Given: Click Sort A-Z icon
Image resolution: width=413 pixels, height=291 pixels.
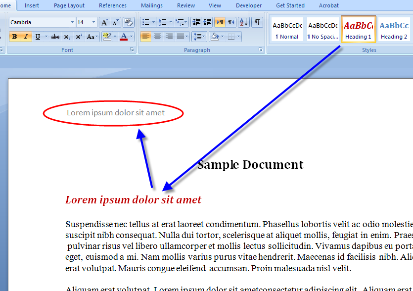Looking at the screenshot, I should 244,22.
